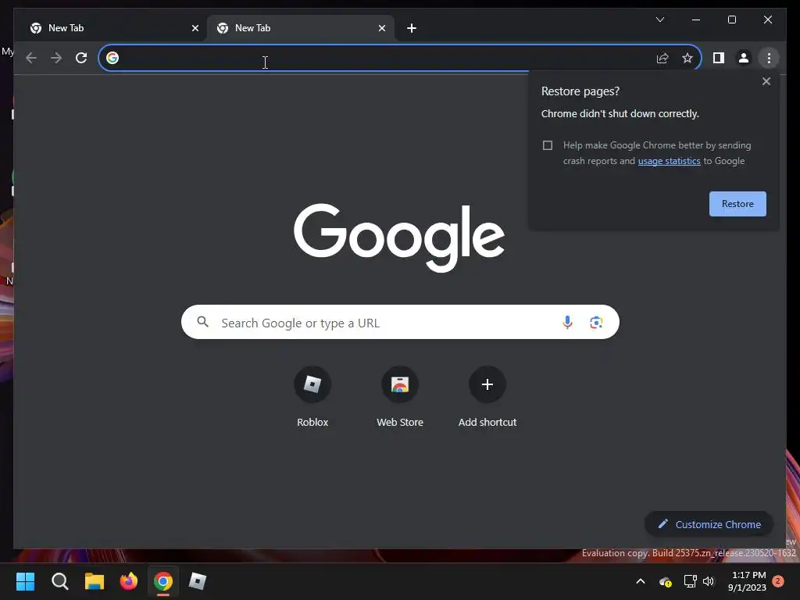
Task: Open File Explorer from taskbar
Action: click(x=95, y=581)
